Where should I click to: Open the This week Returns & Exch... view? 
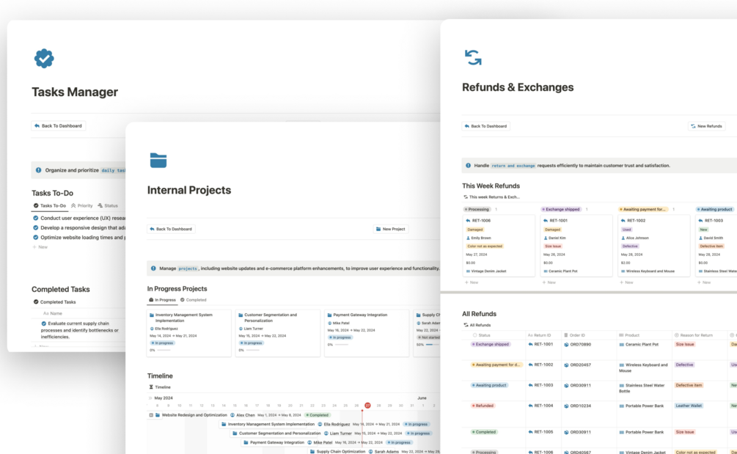click(491, 197)
